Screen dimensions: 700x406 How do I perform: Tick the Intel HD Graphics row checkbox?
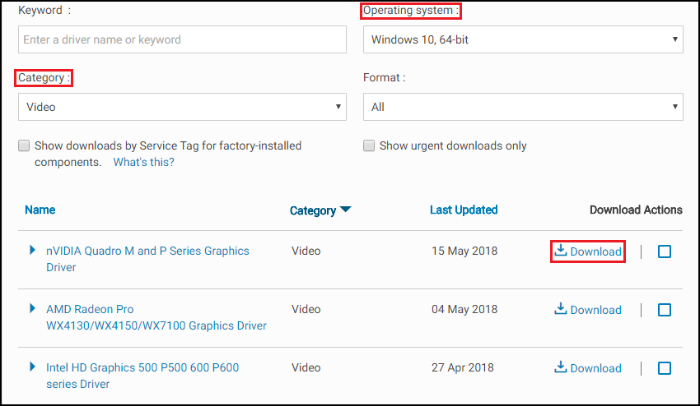tap(665, 368)
